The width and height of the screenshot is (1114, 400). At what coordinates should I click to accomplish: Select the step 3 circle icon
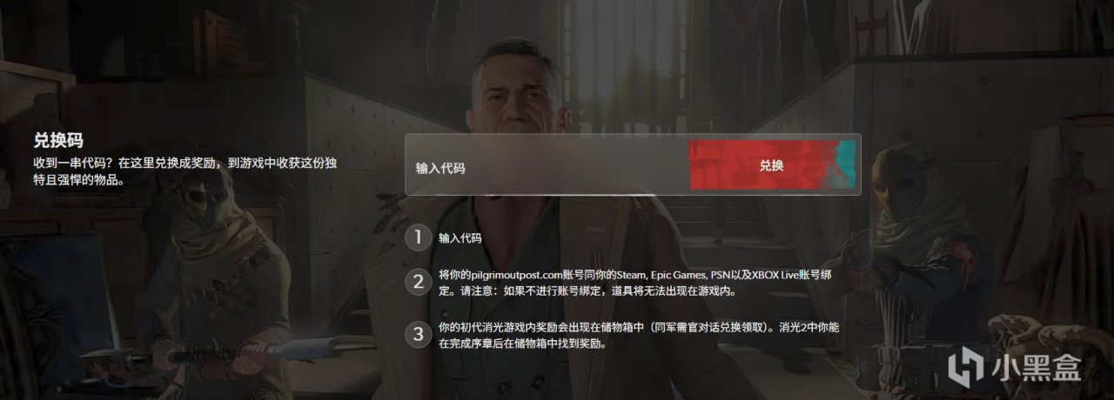coord(419,334)
